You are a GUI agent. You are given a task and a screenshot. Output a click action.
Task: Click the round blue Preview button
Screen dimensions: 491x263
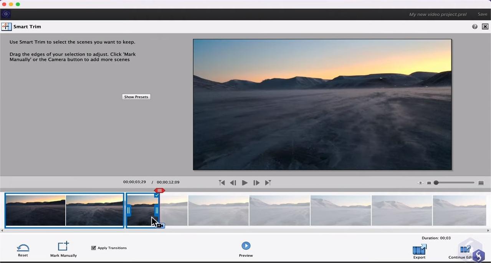[246, 246]
